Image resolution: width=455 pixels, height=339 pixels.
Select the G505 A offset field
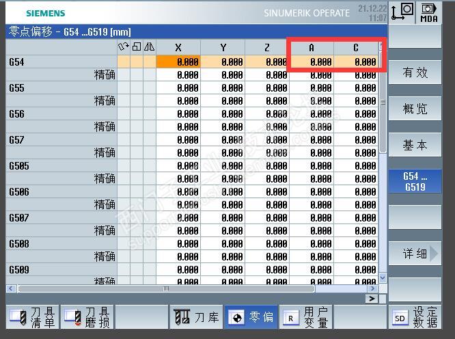click(312, 165)
